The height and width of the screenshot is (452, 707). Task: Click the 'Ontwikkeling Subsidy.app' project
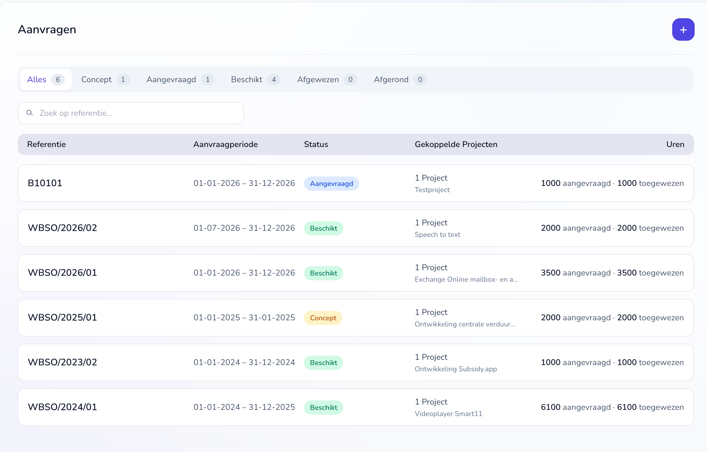click(x=456, y=369)
